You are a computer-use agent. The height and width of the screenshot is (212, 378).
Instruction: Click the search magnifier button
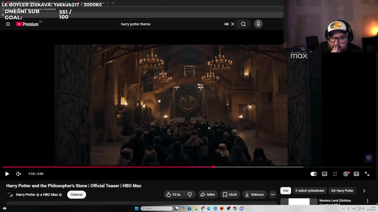243,24
